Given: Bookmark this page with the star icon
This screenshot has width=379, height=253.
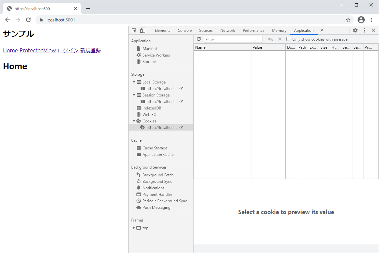Looking at the screenshot, I should [x=348, y=20].
